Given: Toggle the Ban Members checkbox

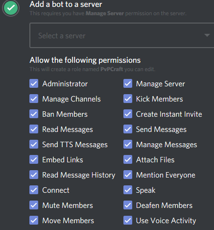Looking at the screenshot, I should (34, 114).
